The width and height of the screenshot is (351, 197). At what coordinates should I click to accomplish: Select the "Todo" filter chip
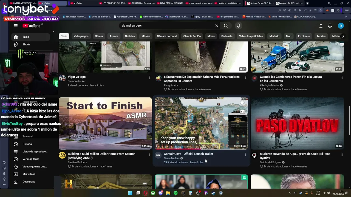[x=64, y=36]
